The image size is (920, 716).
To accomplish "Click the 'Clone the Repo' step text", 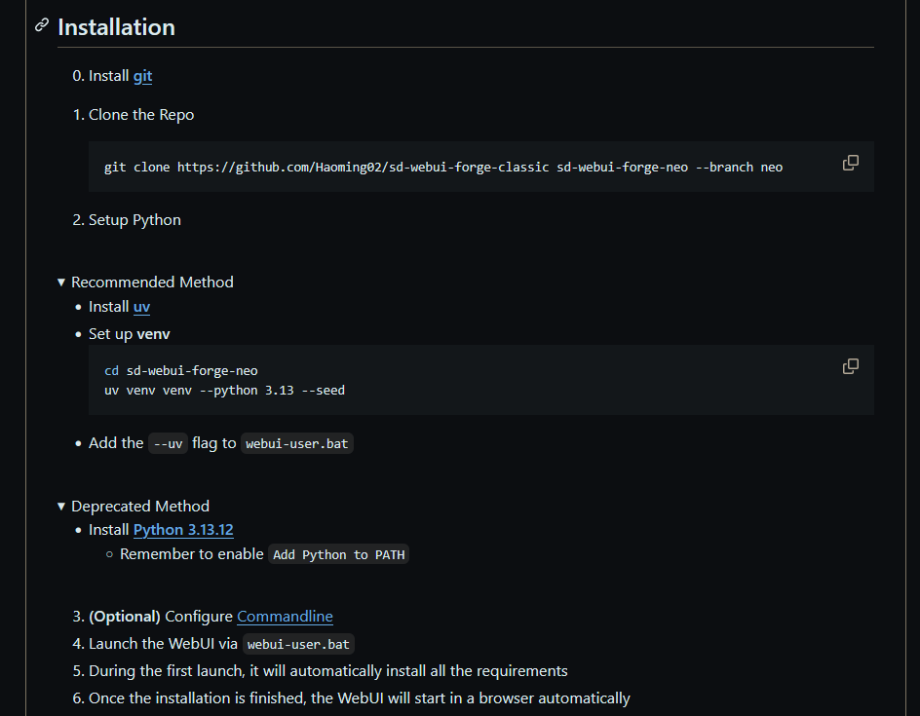I will (140, 115).
